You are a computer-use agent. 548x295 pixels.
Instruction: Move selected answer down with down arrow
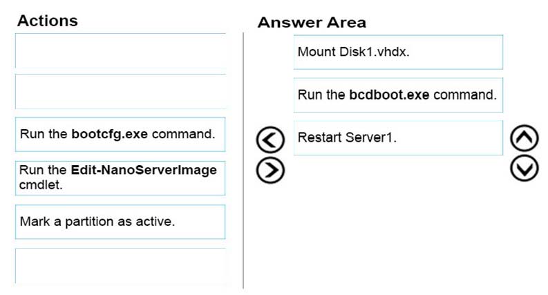click(525, 169)
